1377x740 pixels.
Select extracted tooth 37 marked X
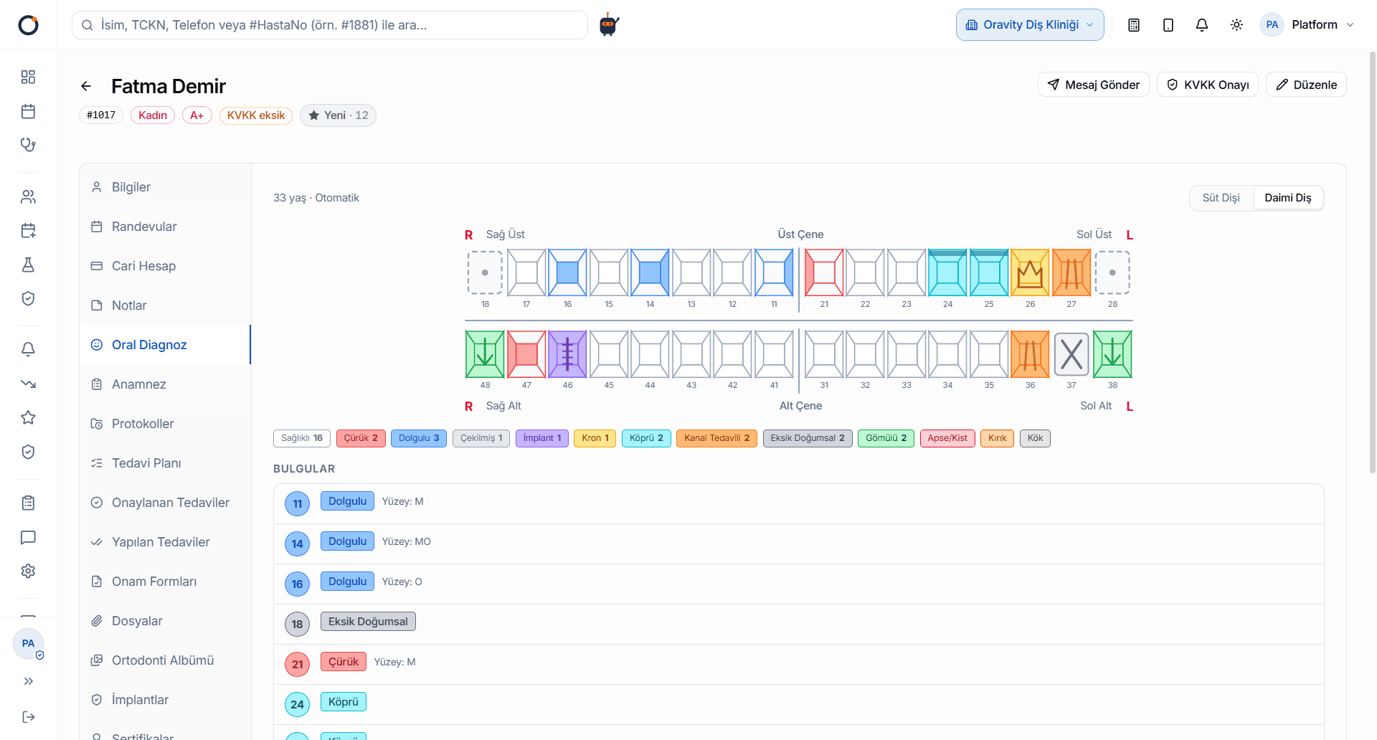tap(1071, 354)
